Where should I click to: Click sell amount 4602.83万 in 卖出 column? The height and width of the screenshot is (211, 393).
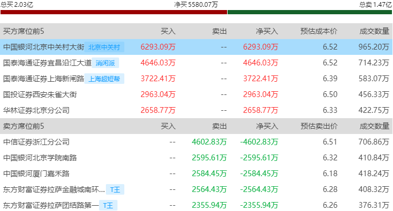[209, 142]
